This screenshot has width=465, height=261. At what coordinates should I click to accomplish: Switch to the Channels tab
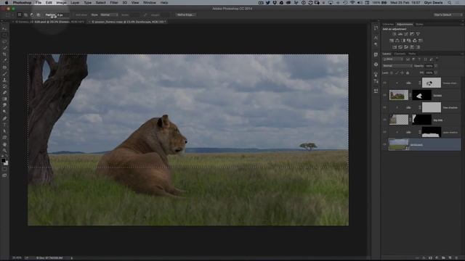pyautogui.click(x=400, y=54)
